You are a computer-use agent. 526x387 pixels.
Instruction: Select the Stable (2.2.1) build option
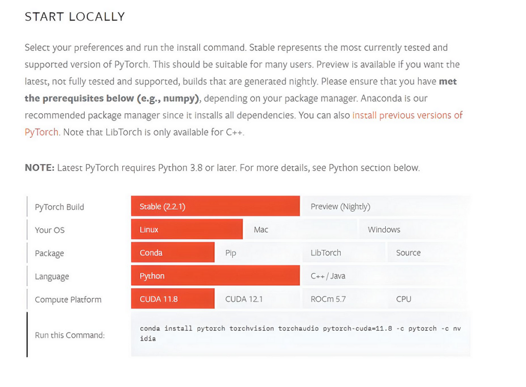click(x=215, y=206)
